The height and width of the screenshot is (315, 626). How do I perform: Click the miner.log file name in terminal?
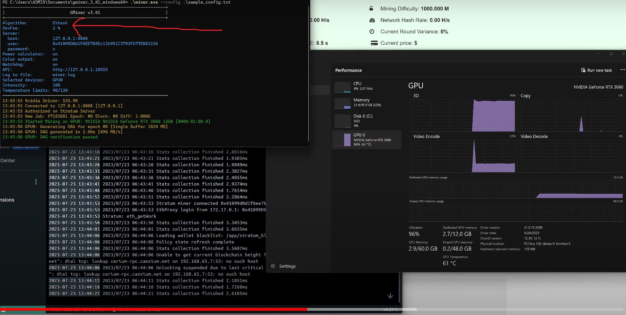click(64, 75)
